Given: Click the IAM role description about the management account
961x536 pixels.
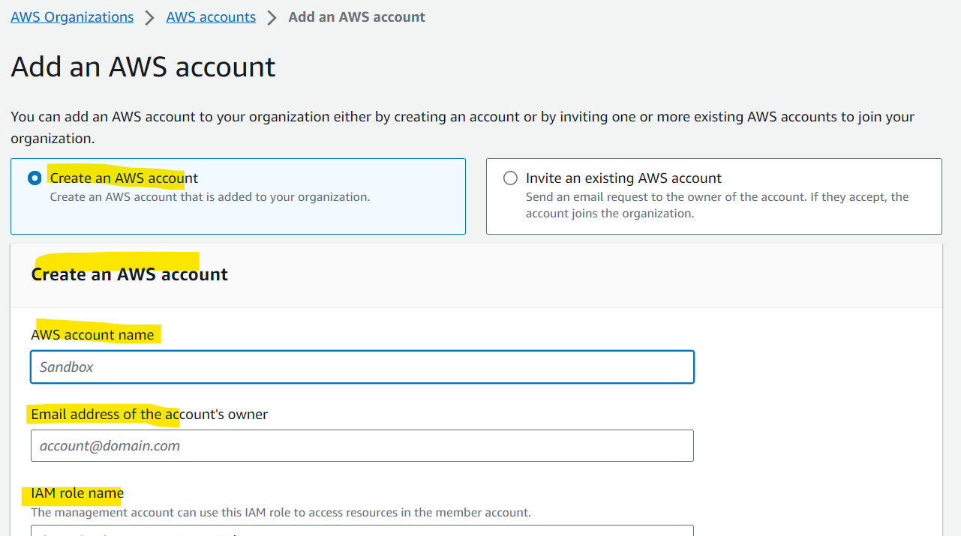Looking at the screenshot, I should [281, 513].
